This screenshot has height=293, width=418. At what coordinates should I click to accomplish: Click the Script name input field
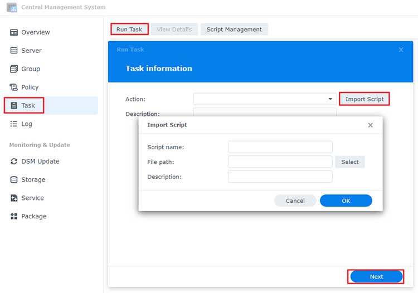[x=280, y=147]
